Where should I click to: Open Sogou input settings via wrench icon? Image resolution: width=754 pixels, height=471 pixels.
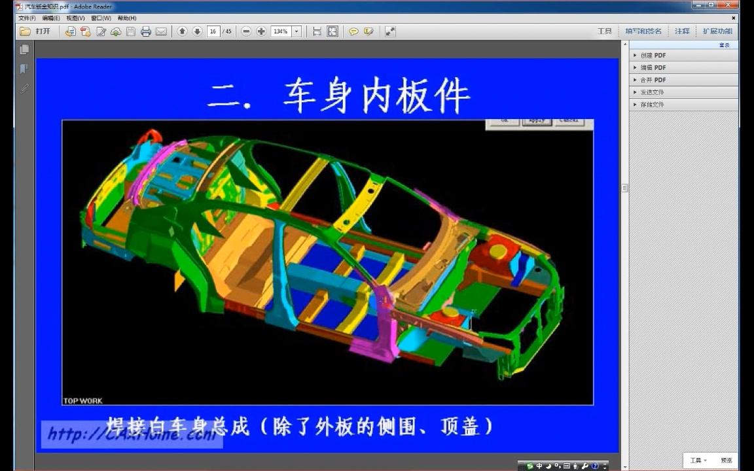pos(584,467)
